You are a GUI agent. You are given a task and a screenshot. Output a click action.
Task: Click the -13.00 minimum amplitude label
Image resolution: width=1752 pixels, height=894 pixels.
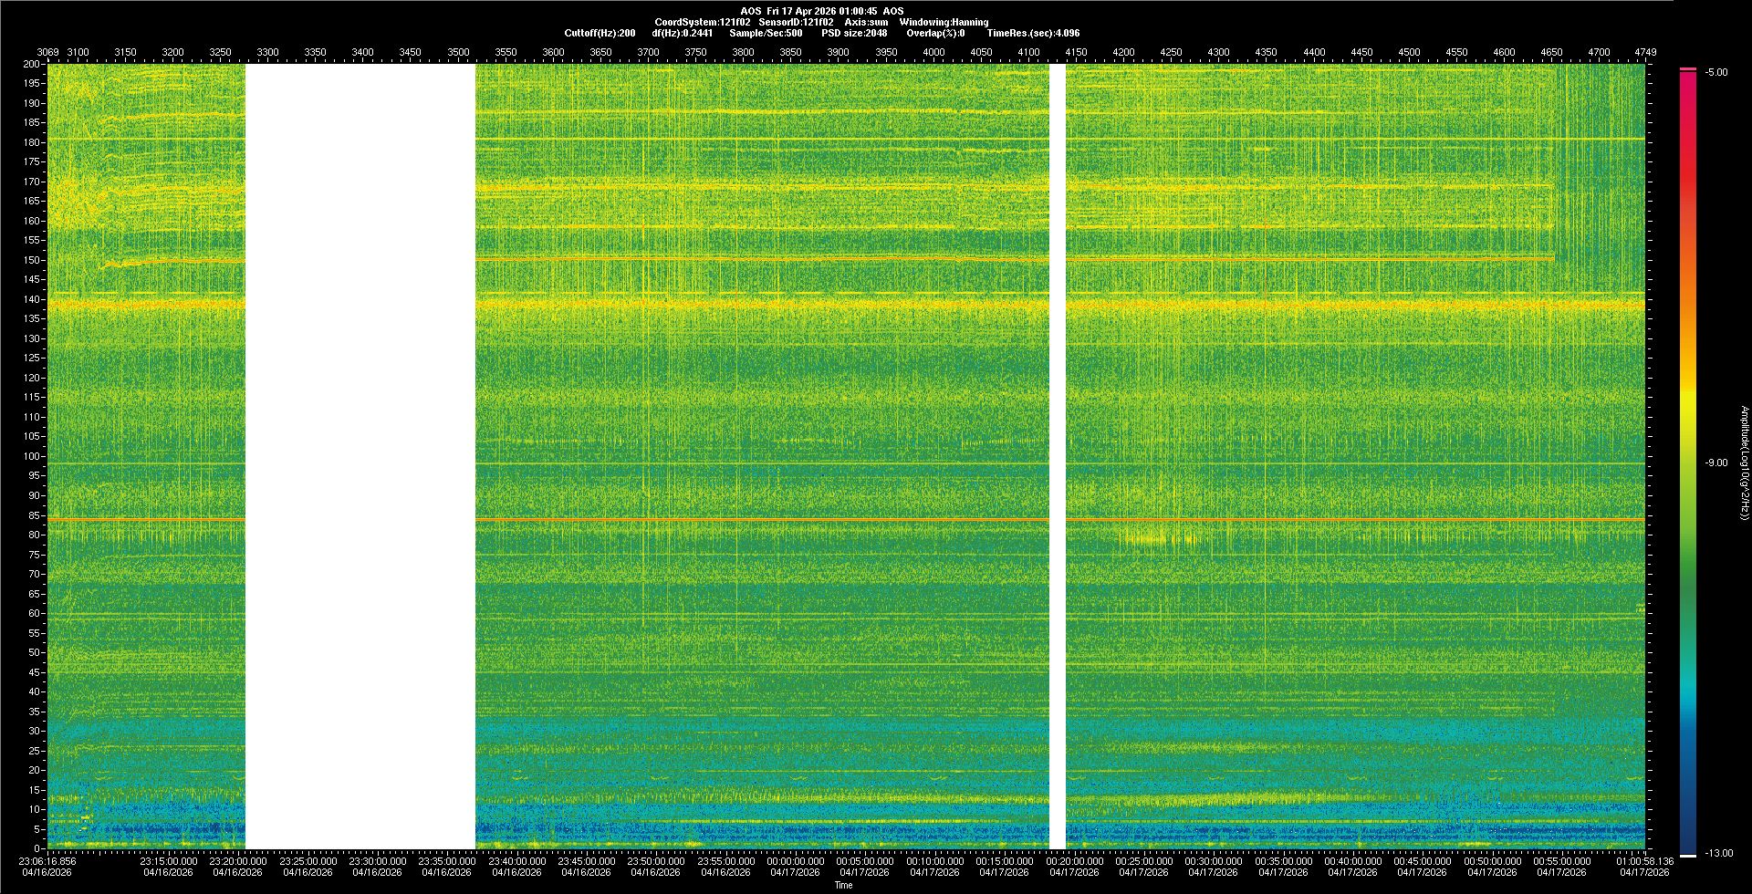coord(1717,854)
